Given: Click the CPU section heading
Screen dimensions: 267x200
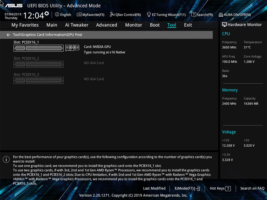Looking at the screenshot, I should [226, 34].
